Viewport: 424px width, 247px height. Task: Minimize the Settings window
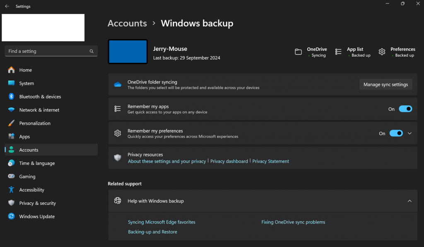coord(387,3)
